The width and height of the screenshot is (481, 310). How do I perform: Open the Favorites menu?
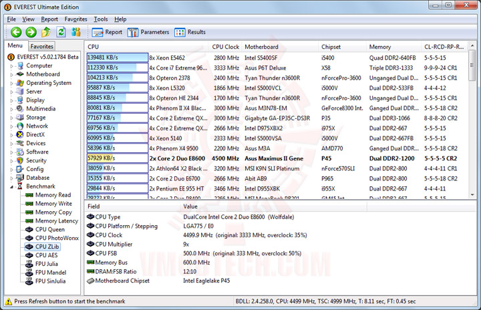point(75,19)
